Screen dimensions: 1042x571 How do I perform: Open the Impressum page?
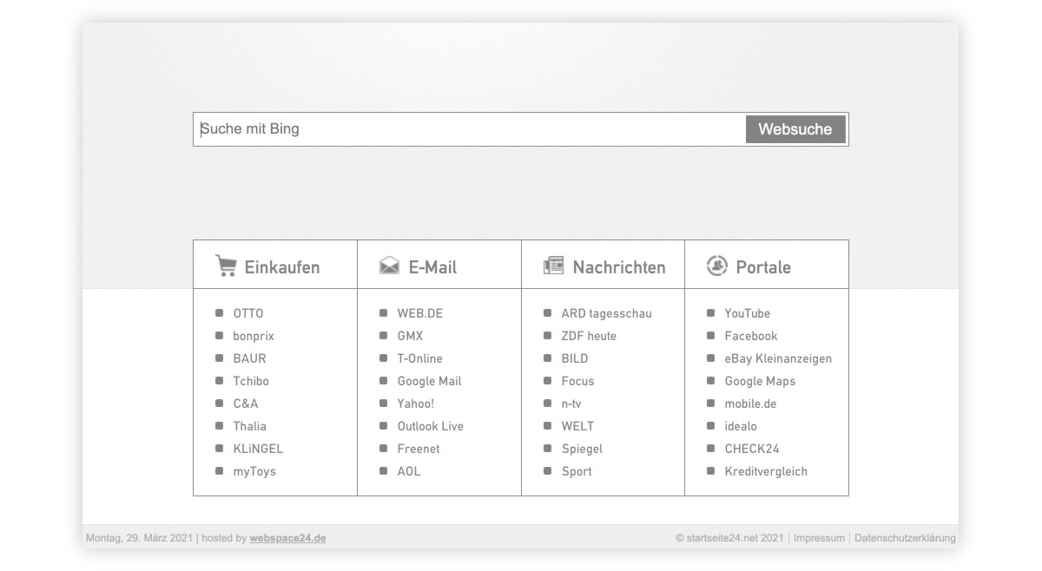[x=817, y=537]
